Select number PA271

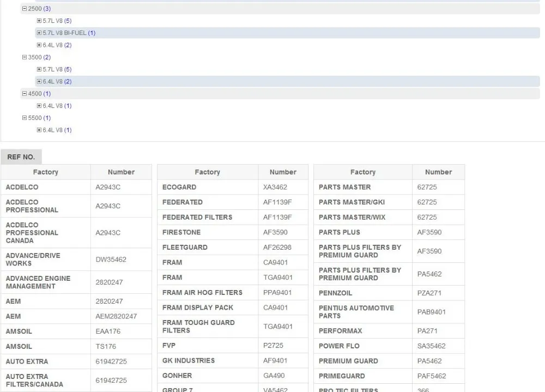click(x=438, y=331)
